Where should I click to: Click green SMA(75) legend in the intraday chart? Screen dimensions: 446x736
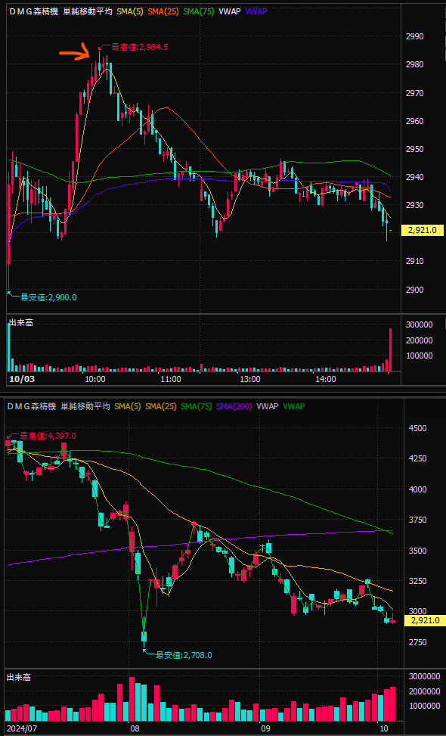pyautogui.click(x=199, y=12)
